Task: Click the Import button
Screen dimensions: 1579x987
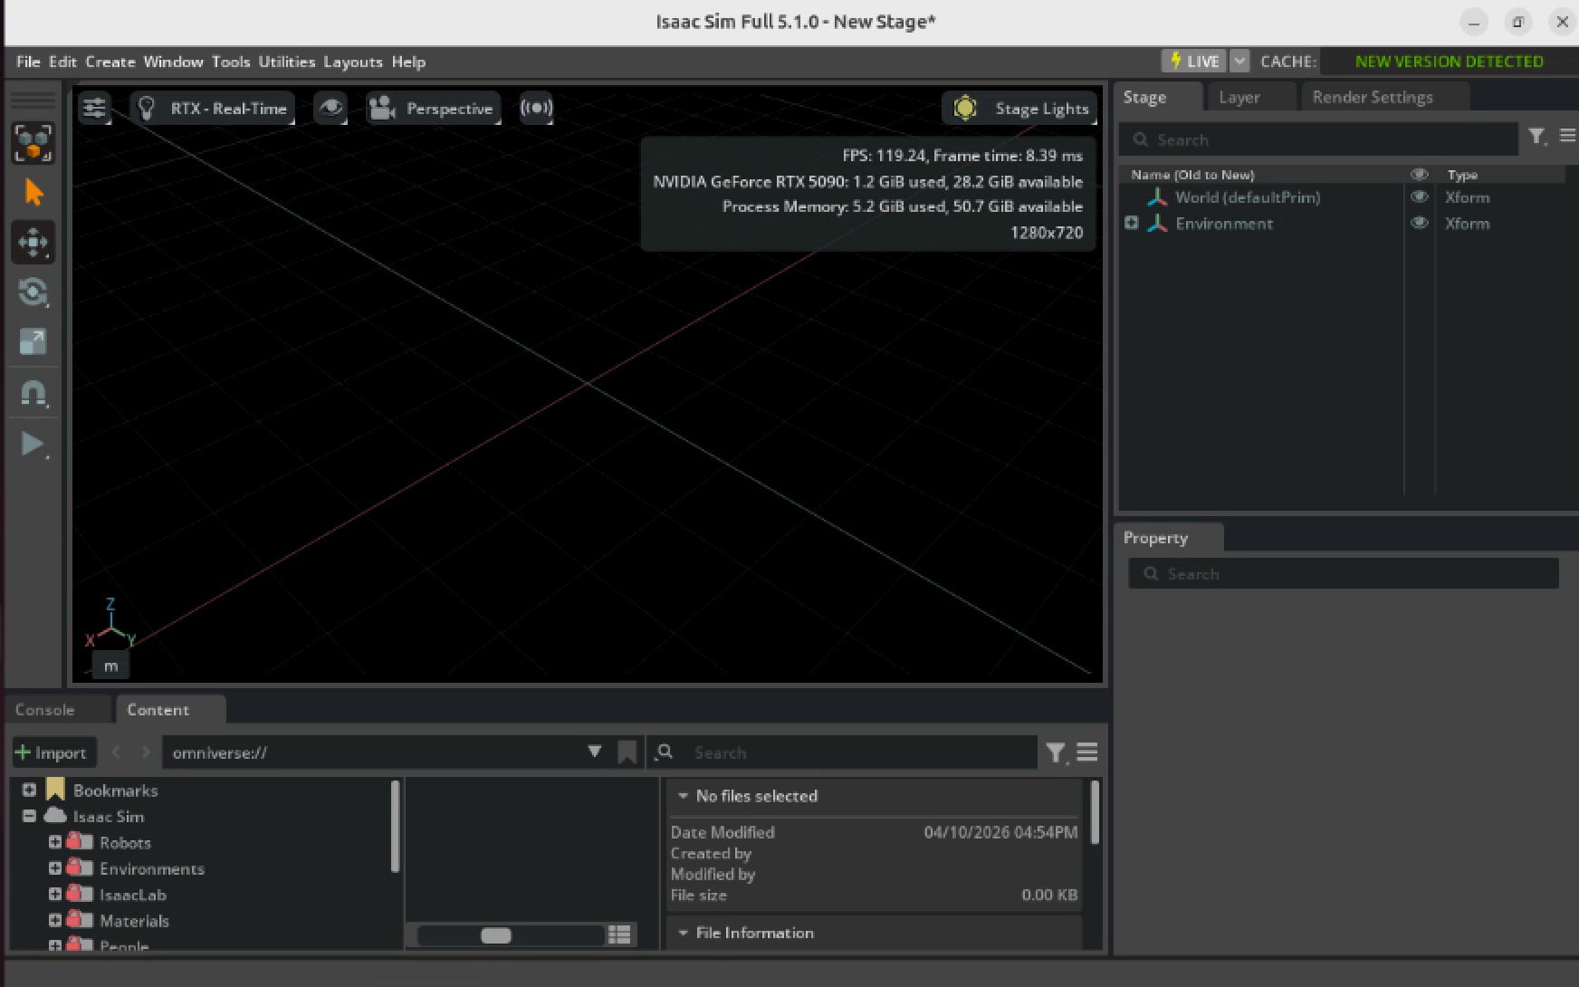Action: coord(51,752)
